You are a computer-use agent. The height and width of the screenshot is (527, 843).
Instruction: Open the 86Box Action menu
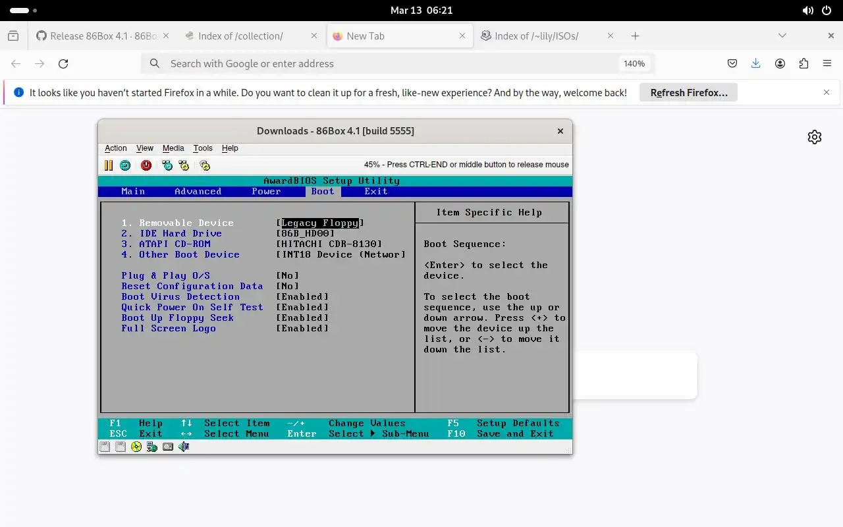(x=116, y=148)
